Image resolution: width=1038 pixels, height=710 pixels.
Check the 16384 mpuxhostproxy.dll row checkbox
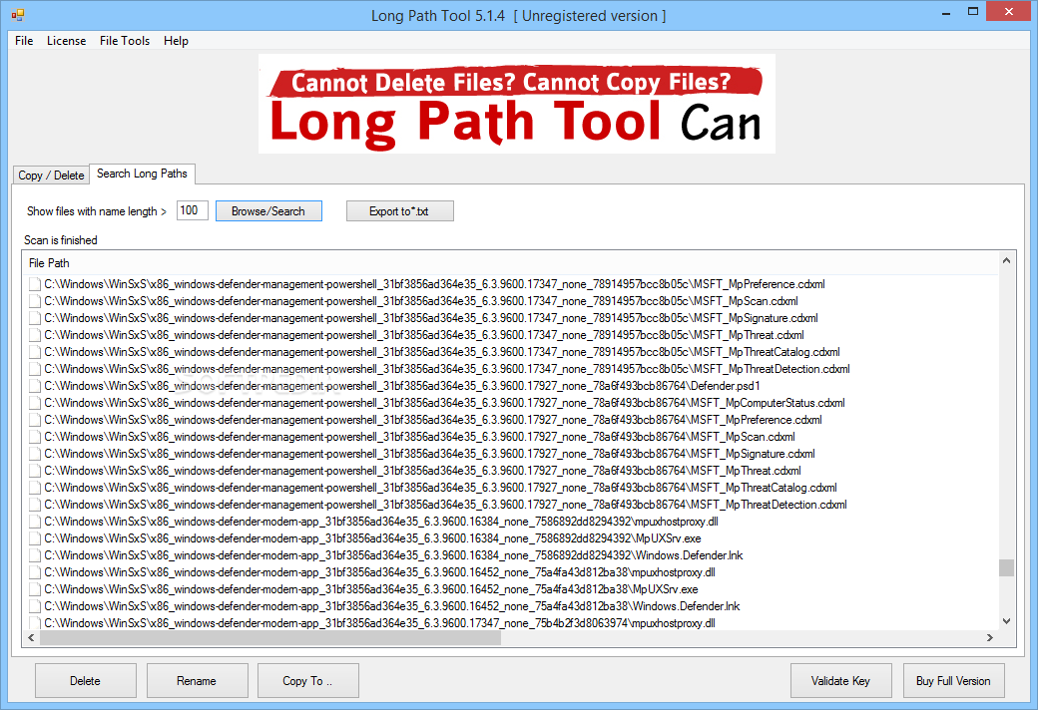click(35, 523)
